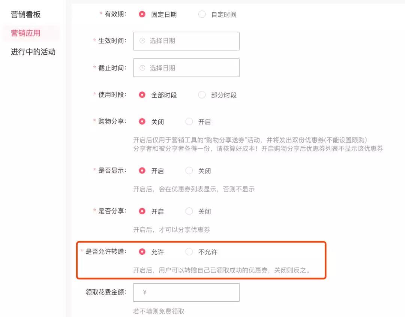Go to 营销应用 sidebar item
405x317 pixels.
click(25, 33)
